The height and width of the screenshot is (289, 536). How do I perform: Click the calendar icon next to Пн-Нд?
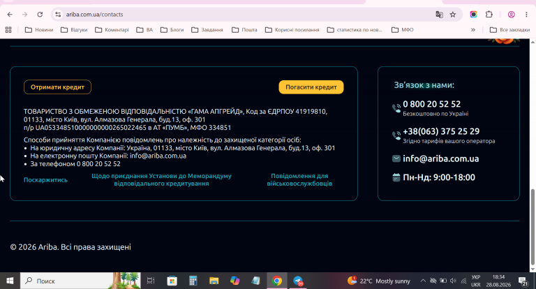396,177
